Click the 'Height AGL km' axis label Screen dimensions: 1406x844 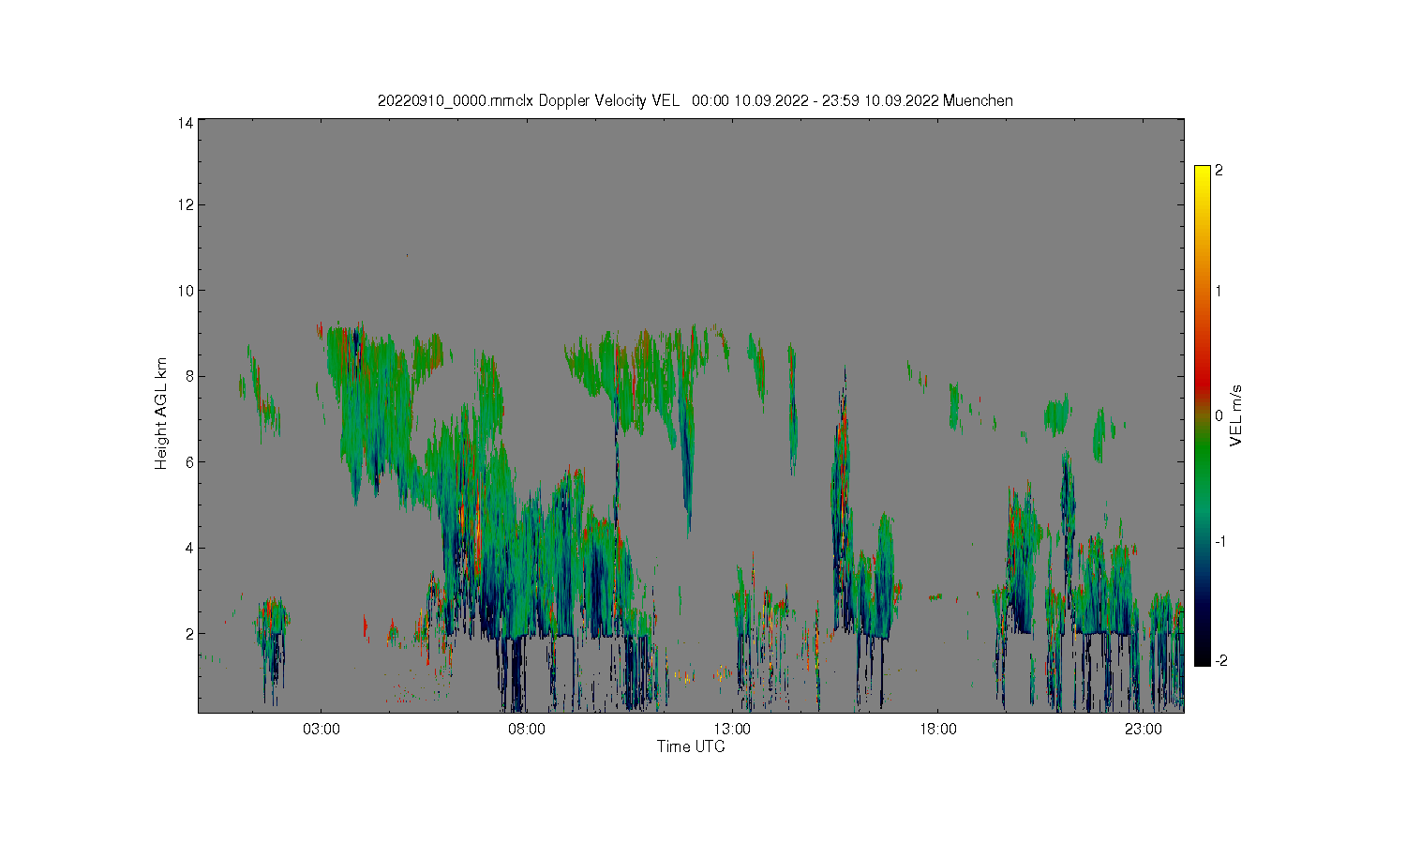(161, 414)
